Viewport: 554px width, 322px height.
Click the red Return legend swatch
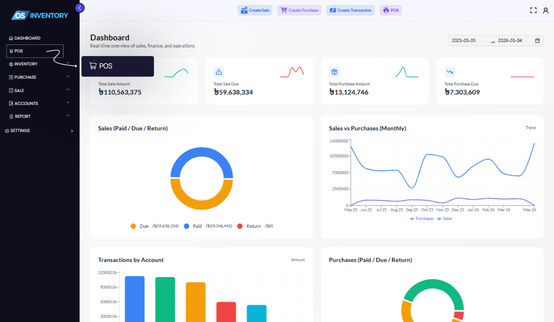point(240,226)
